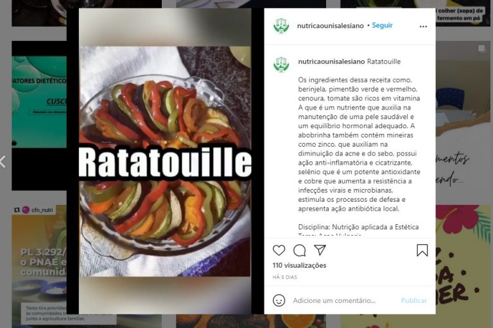Share the post via paper plane icon

click(x=320, y=250)
